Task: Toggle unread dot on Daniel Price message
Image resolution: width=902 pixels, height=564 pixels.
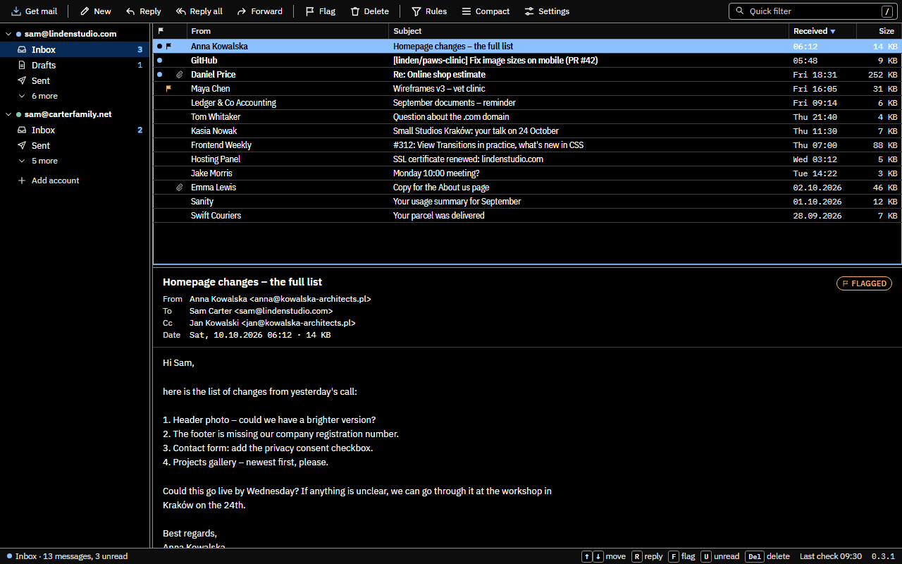Action: click(x=159, y=75)
